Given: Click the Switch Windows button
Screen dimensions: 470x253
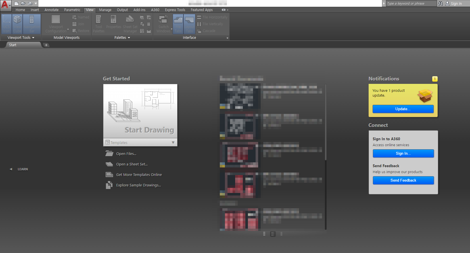Looking at the screenshot, I should tap(164, 24).
